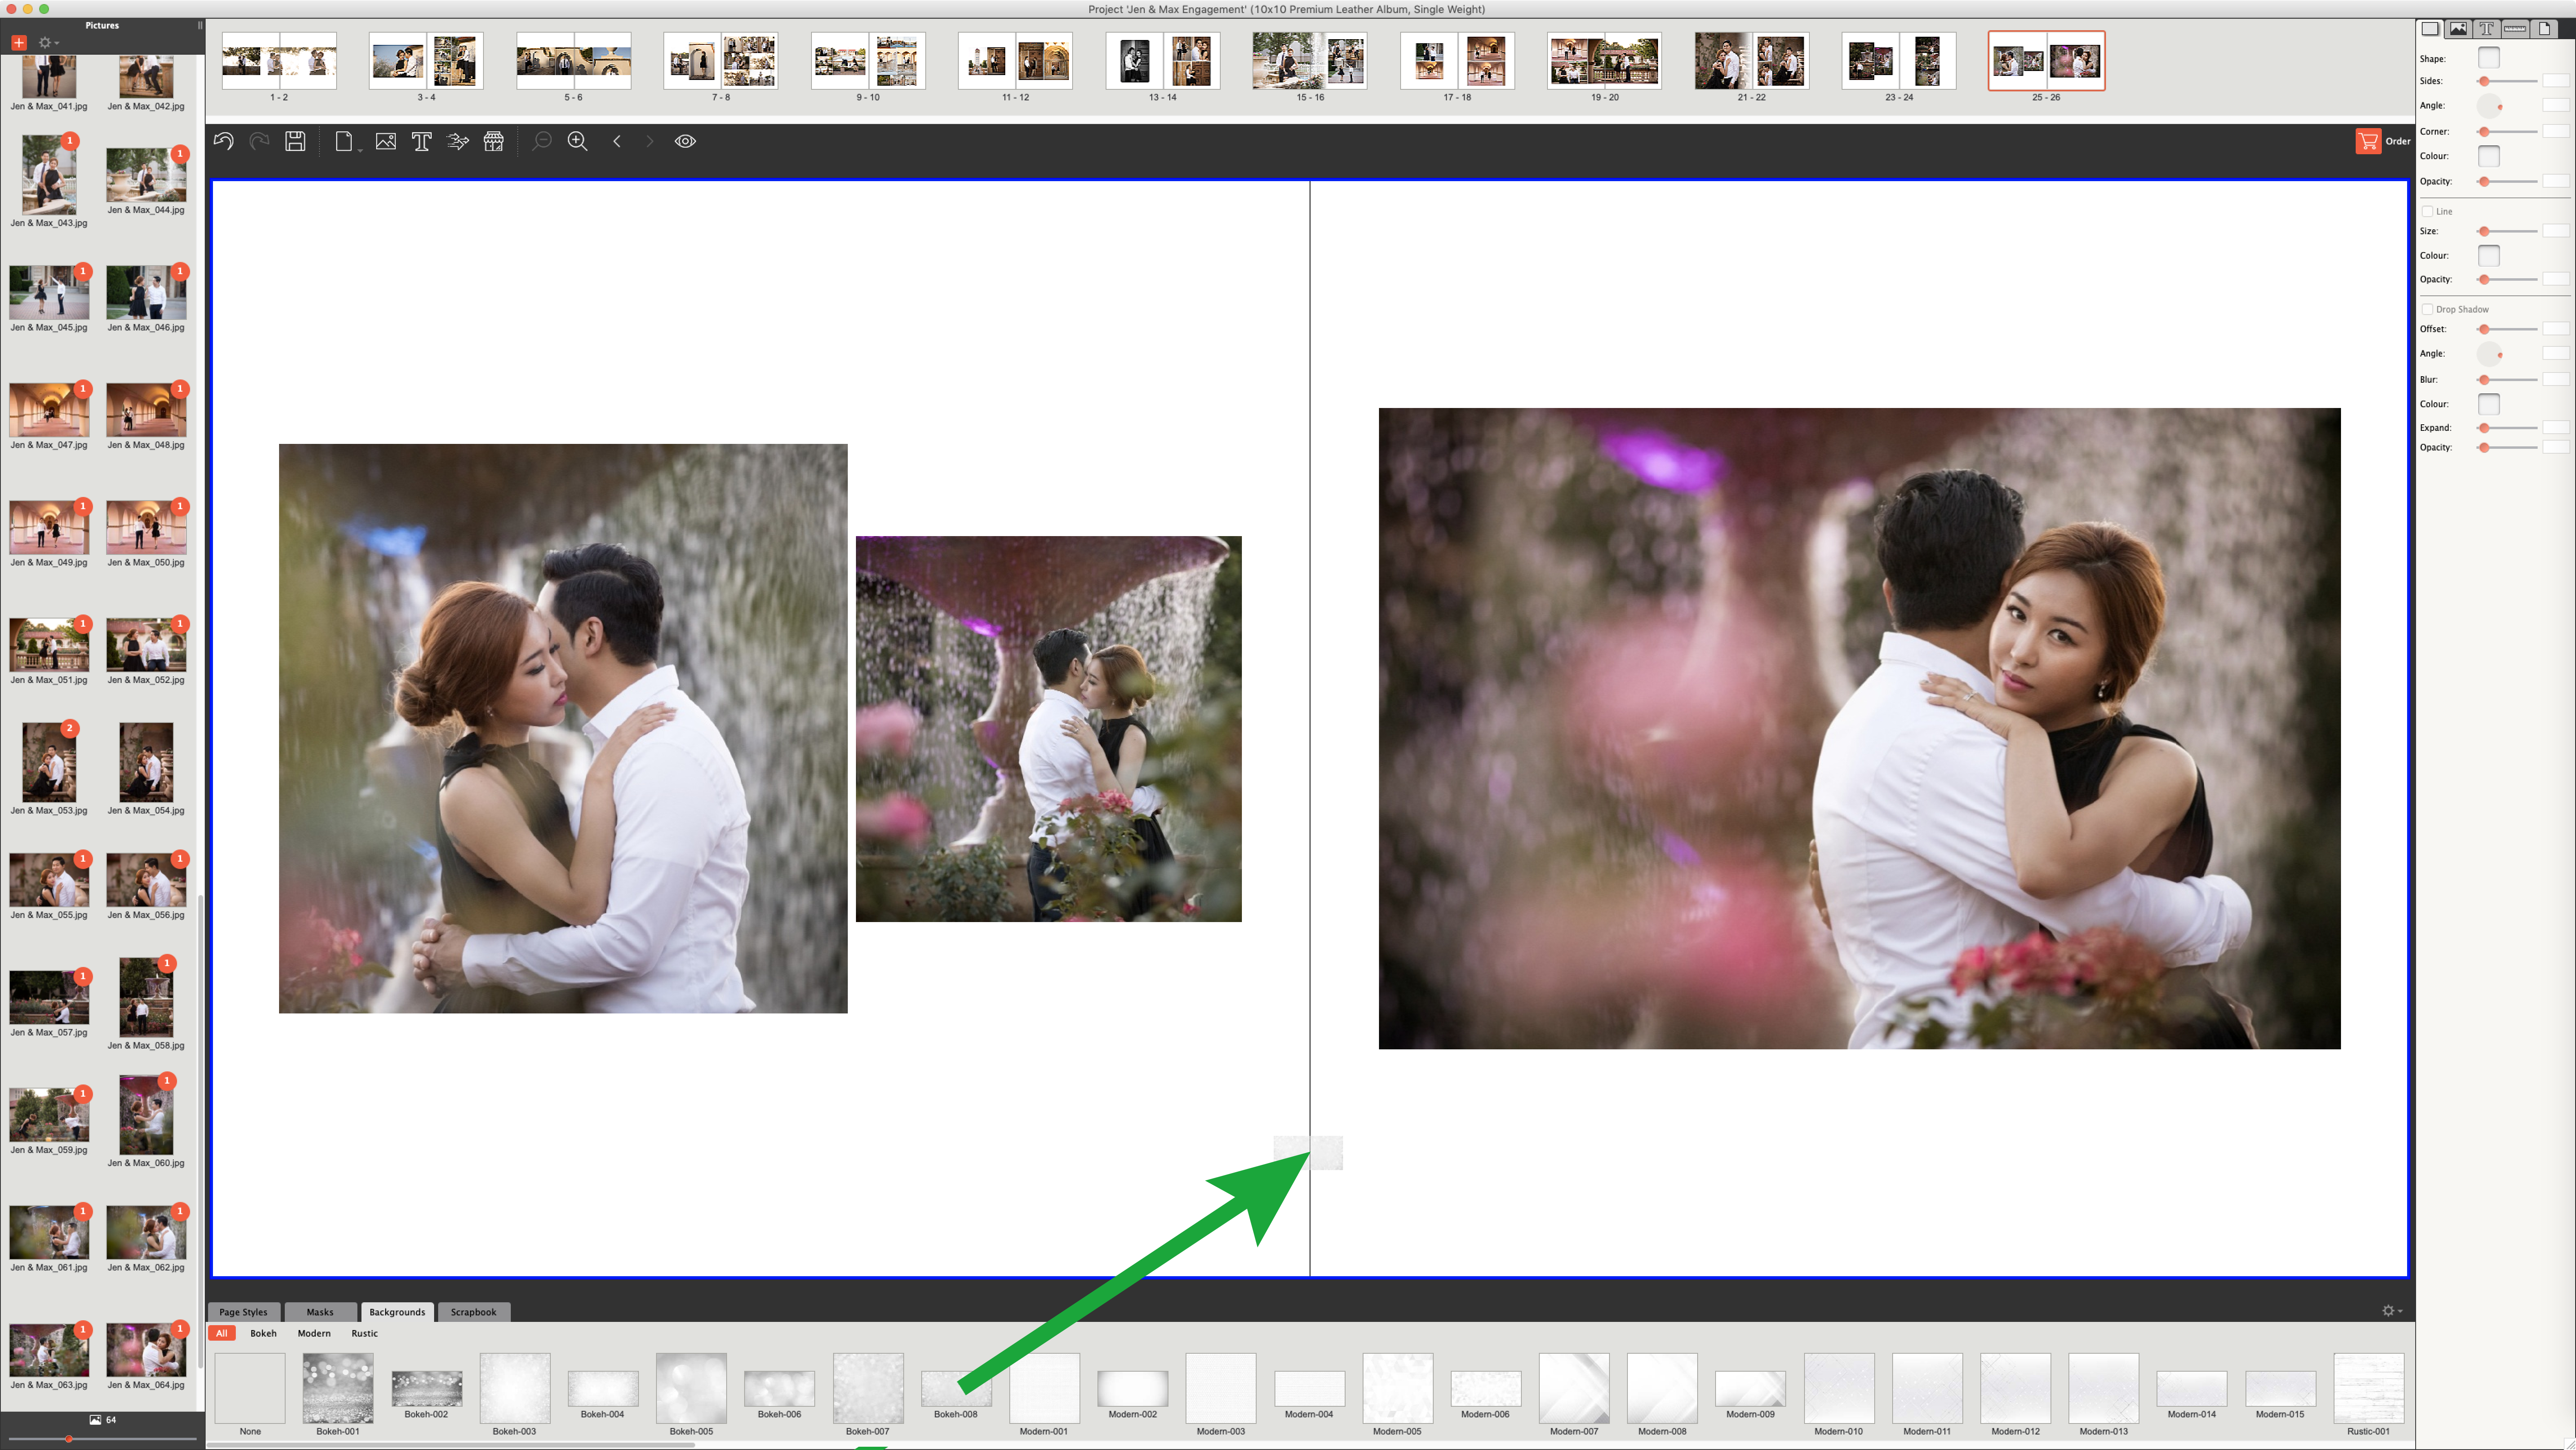Click the page icon in the toolbar
The image size is (2576, 1450).
343,141
